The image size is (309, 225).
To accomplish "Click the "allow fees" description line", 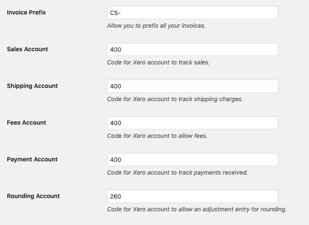I will click(157, 136).
